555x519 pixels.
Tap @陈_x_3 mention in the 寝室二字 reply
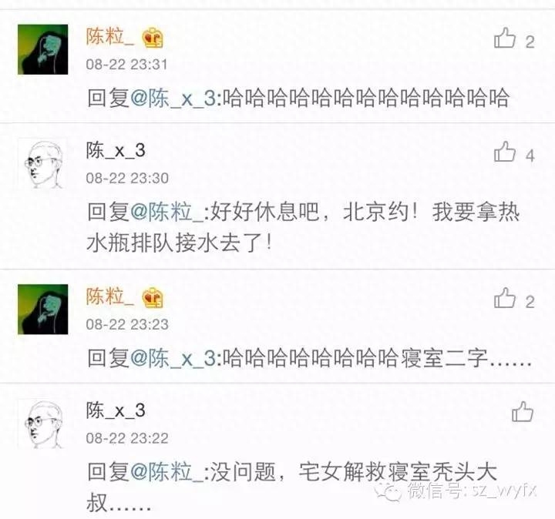tap(173, 358)
